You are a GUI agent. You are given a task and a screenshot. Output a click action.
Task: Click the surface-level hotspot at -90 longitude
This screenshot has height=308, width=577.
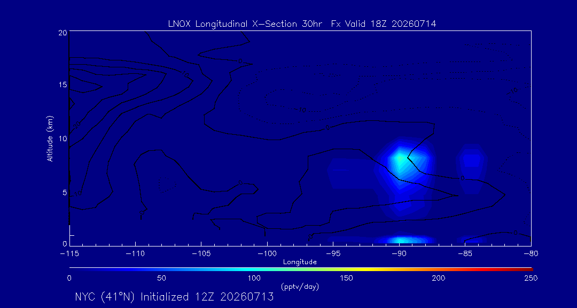click(x=400, y=240)
